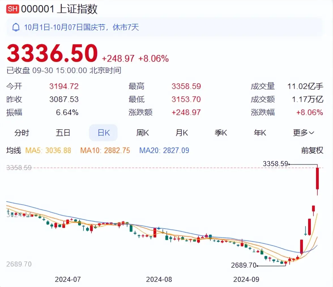Image resolution: width=333 pixels, height=287 pixels.
Task: Select the 周K weekly candlestick tab
Action: 142,133
